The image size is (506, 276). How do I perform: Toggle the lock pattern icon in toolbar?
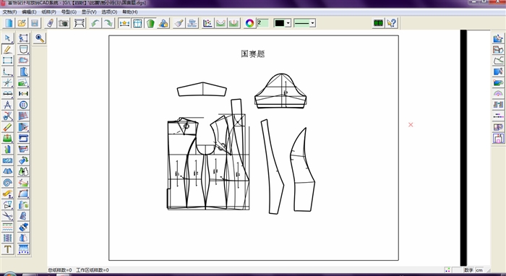pyautogui.click(x=163, y=23)
